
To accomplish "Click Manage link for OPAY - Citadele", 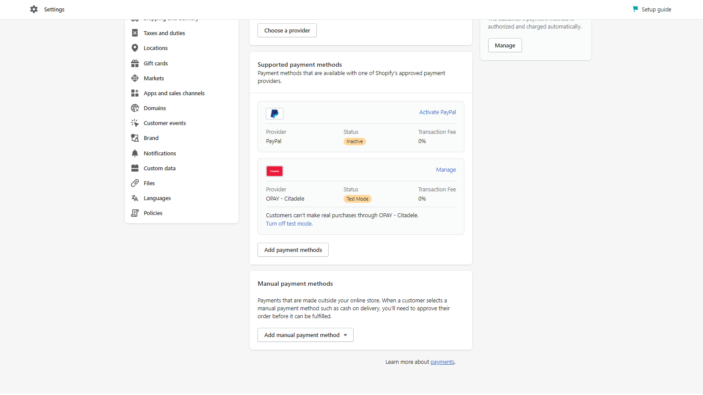I will (x=446, y=170).
